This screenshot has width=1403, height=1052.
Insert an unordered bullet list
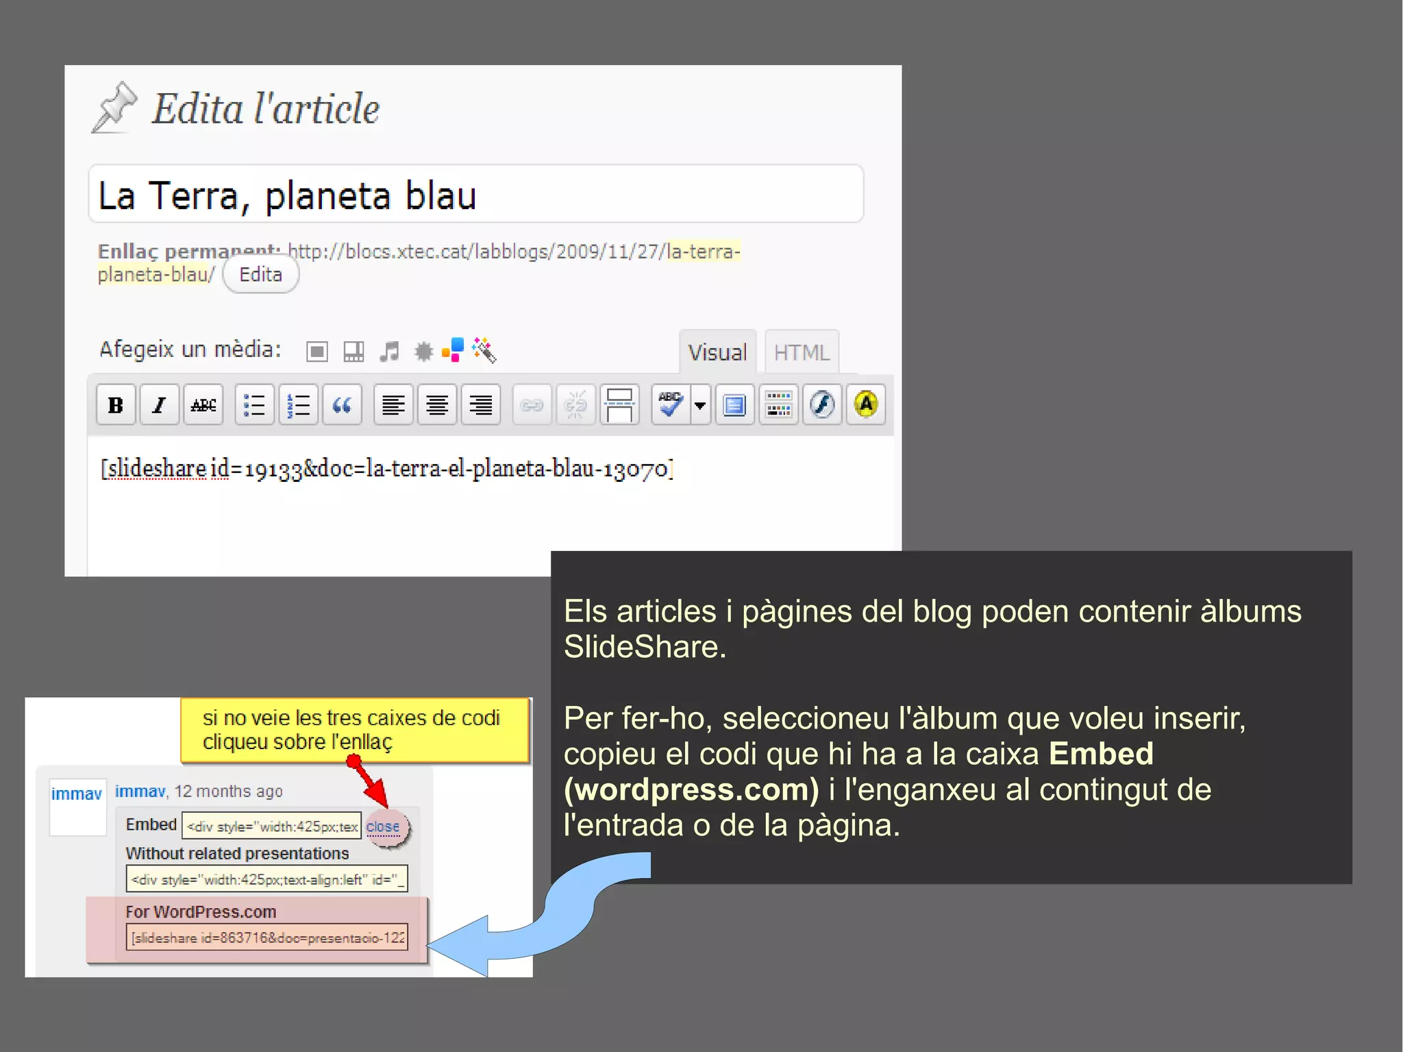254,405
